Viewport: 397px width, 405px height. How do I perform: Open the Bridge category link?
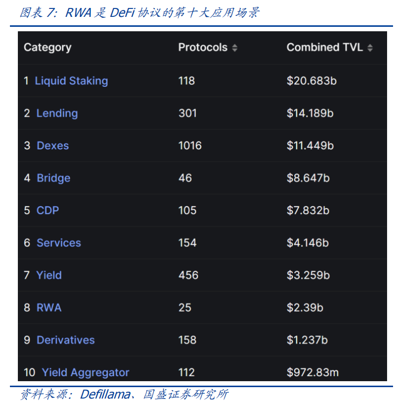point(54,178)
